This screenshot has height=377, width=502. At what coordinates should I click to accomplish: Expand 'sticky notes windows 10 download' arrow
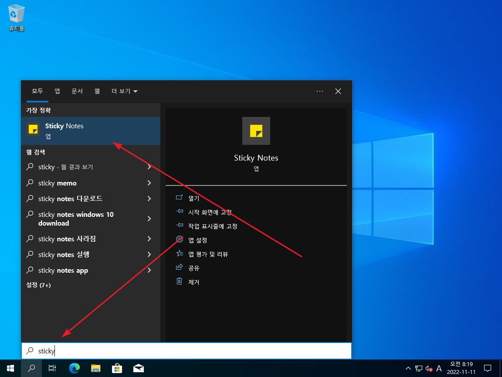tap(149, 219)
